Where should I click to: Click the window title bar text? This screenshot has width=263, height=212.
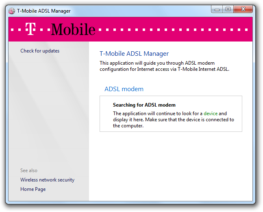point(43,11)
